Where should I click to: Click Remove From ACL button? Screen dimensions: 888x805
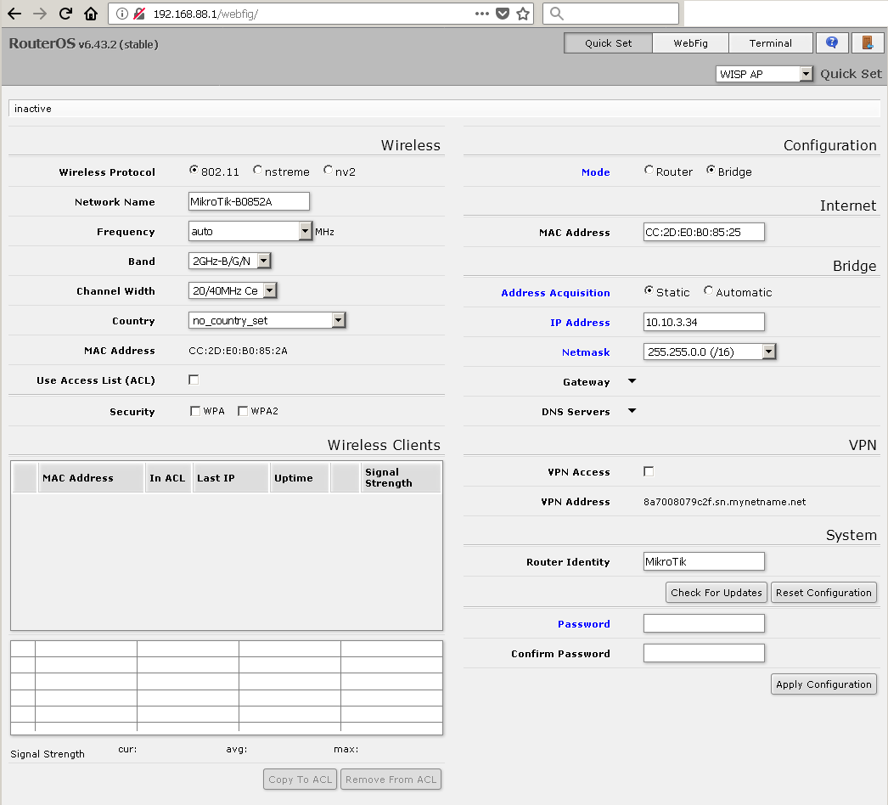click(391, 780)
